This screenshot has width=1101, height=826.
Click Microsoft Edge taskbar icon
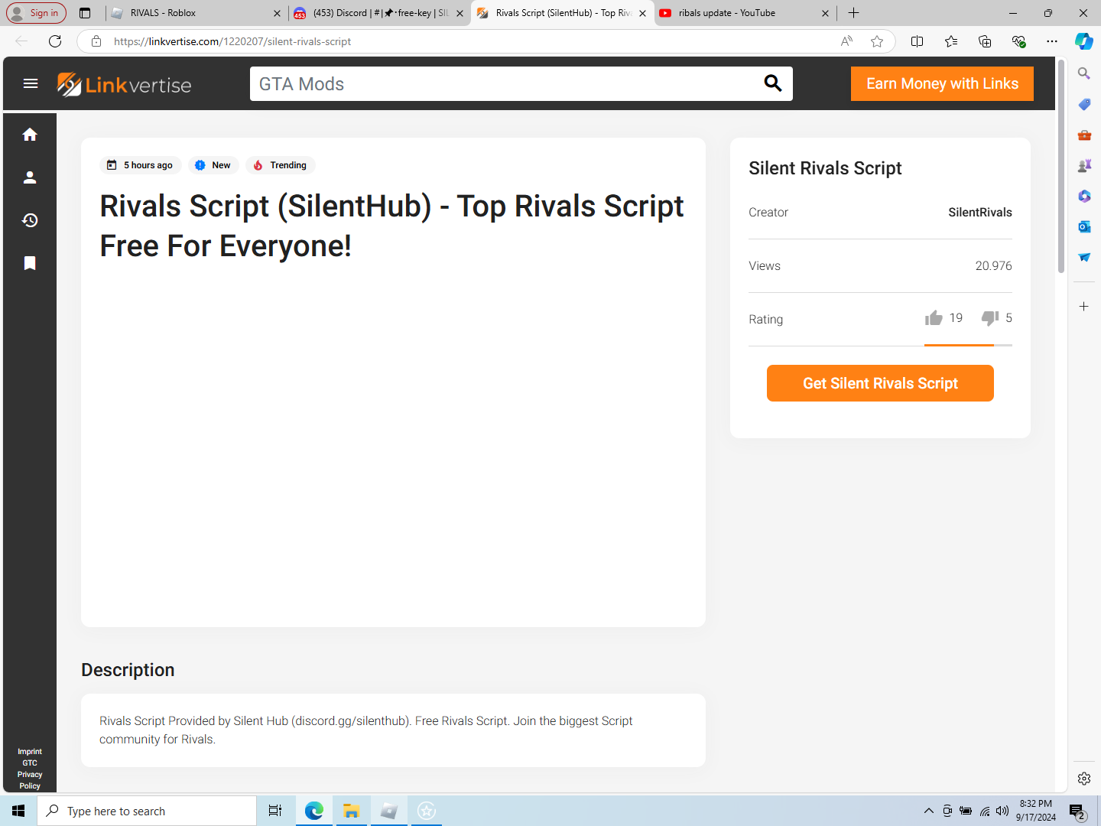pyautogui.click(x=313, y=811)
